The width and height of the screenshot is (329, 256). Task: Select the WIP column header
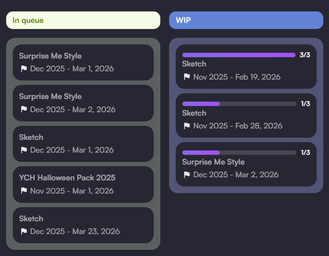pos(246,20)
